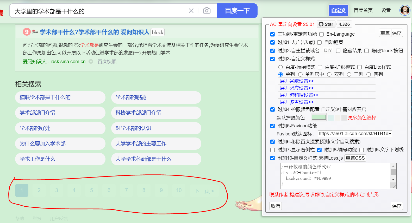Open related search 为什么要加入学术部
This screenshot has height=223, width=412.
pos(60,144)
